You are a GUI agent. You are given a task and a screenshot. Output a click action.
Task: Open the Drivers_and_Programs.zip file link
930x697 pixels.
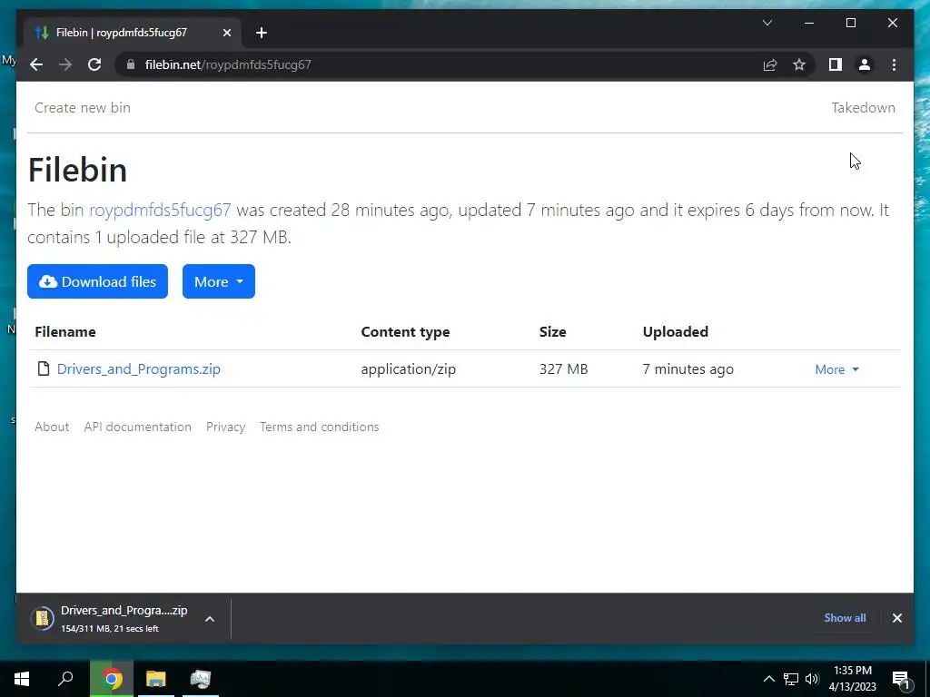[x=139, y=368]
